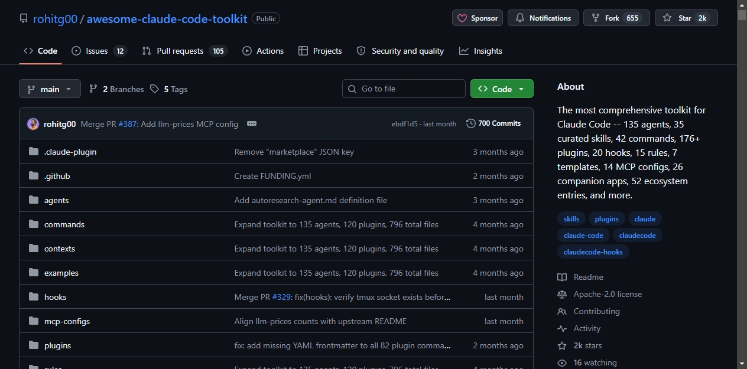The width and height of the screenshot is (747, 369).
Task: View the 700 Commits history
Action: point(493,123)
